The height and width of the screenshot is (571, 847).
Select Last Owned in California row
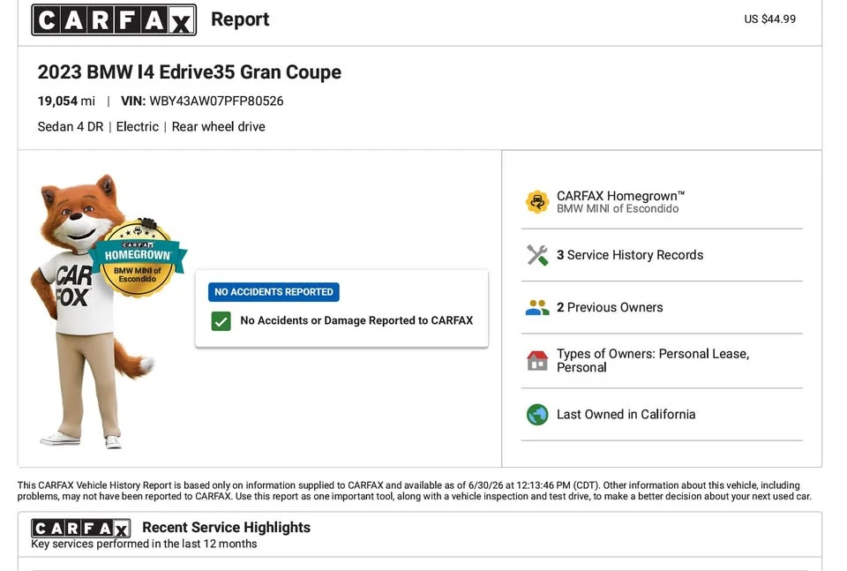(x=662, y=414)
